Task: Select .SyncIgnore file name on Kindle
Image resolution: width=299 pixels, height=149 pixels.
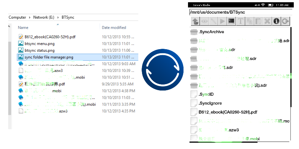Action: (x=210, y=103)
